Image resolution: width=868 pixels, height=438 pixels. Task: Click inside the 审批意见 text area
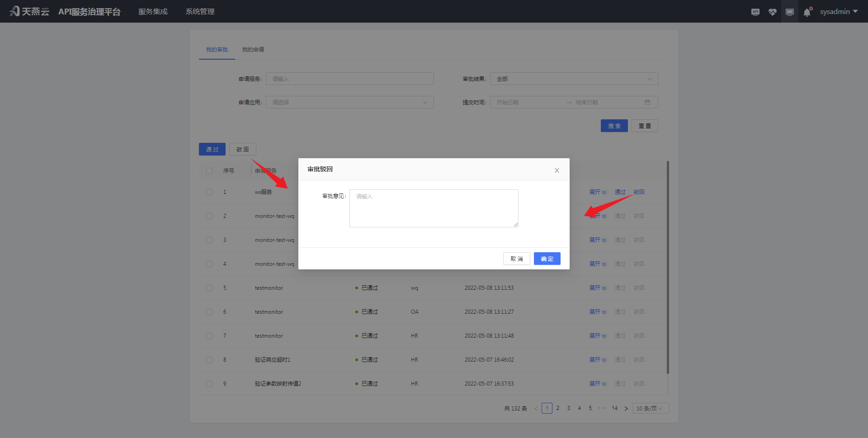pos(433,208)
